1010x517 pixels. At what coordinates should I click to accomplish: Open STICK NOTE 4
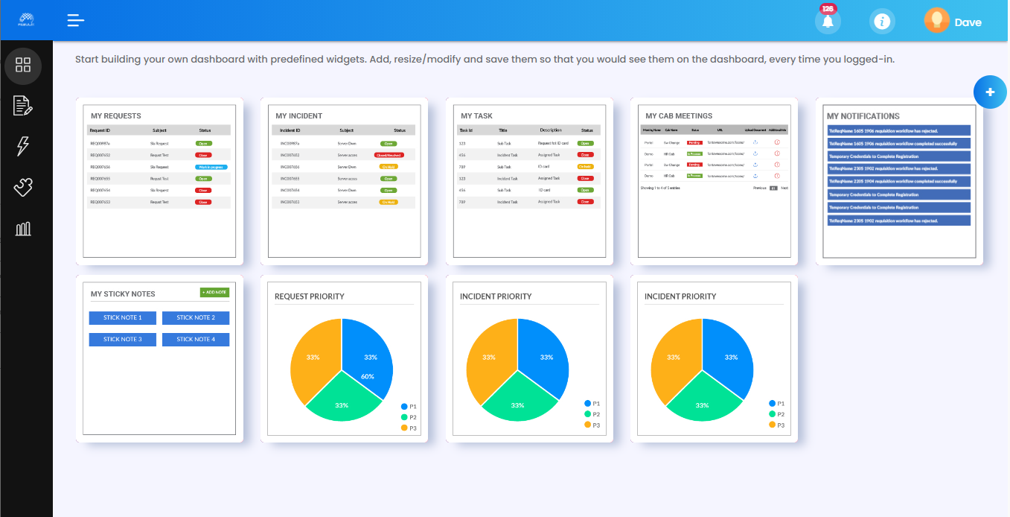(x=196, y=340)
